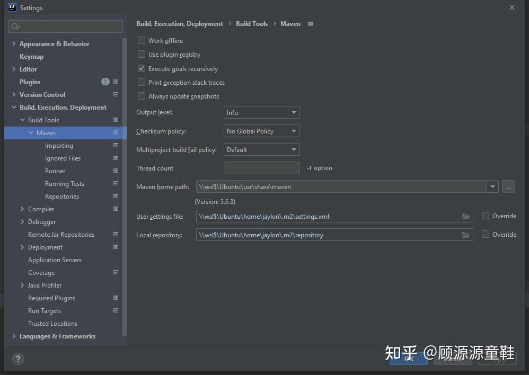
Task: Check Override for local repository
Action: click(x=485, y=234)
